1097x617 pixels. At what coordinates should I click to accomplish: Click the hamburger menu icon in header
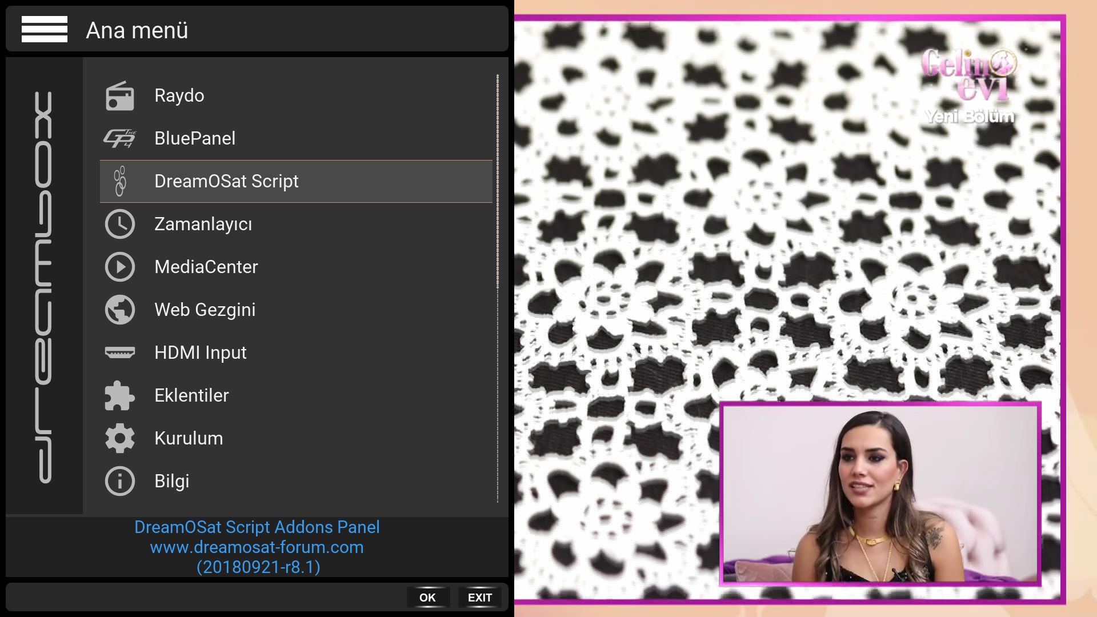pos(45,29)
